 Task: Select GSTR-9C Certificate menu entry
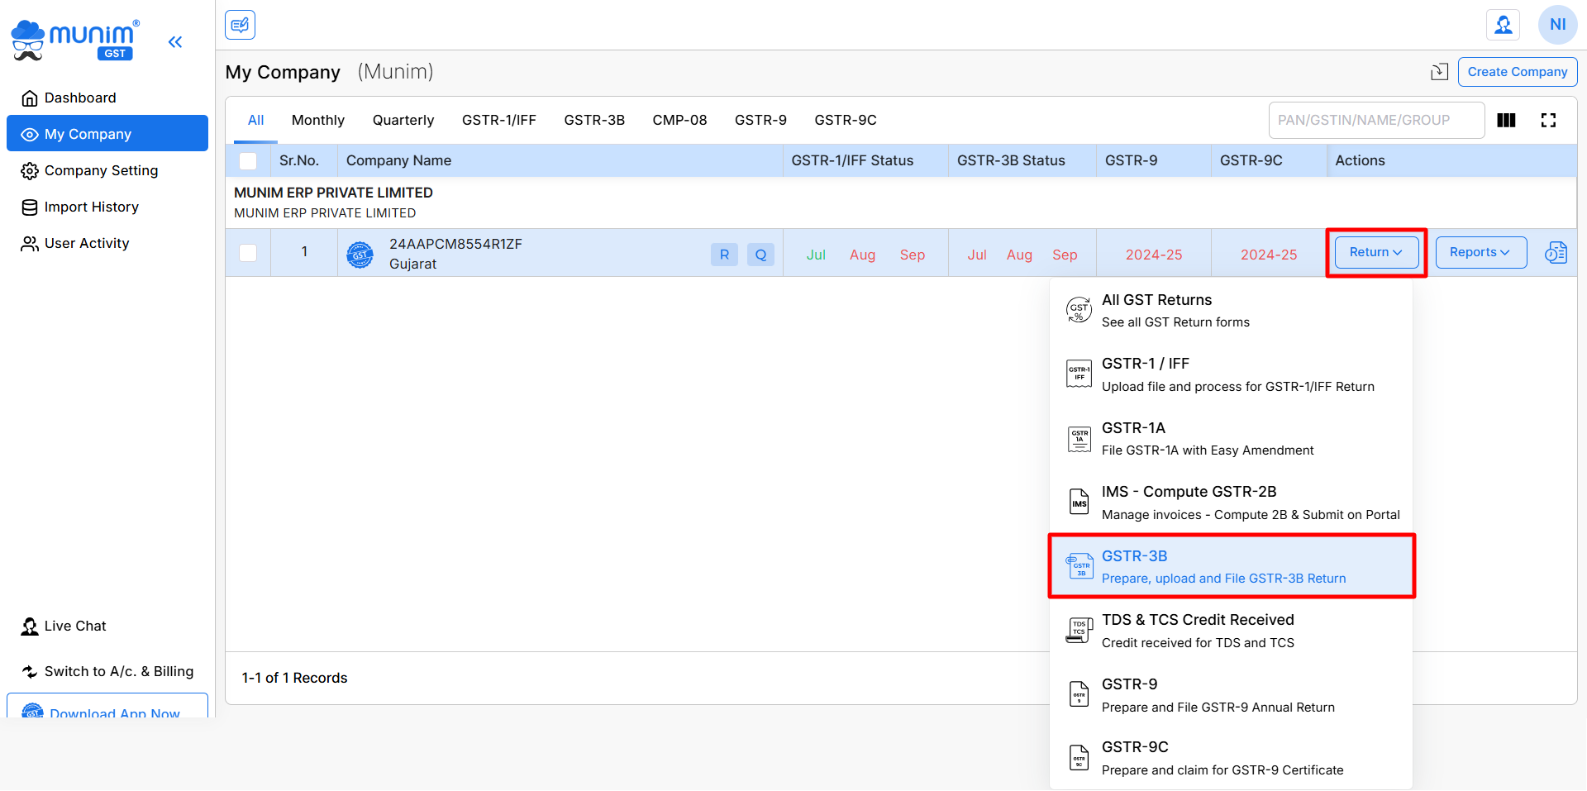[1231, 758]
